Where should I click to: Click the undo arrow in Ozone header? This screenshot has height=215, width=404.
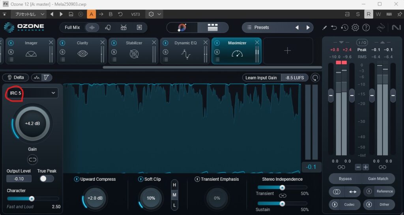pyautogui.click(x=334, y=28)
